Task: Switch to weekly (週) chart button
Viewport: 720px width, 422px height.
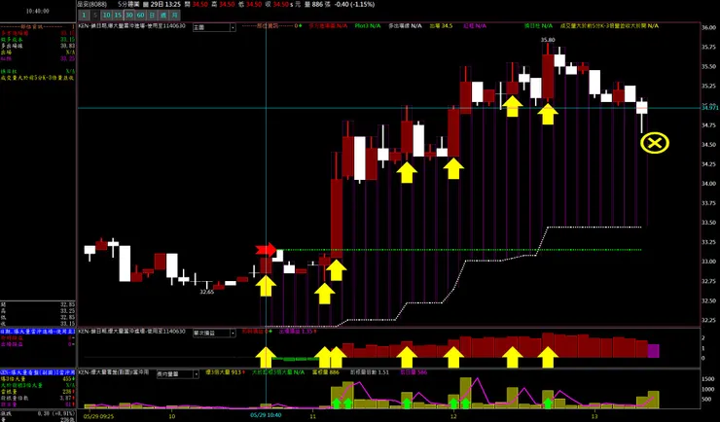Action: tap(162, 16)
